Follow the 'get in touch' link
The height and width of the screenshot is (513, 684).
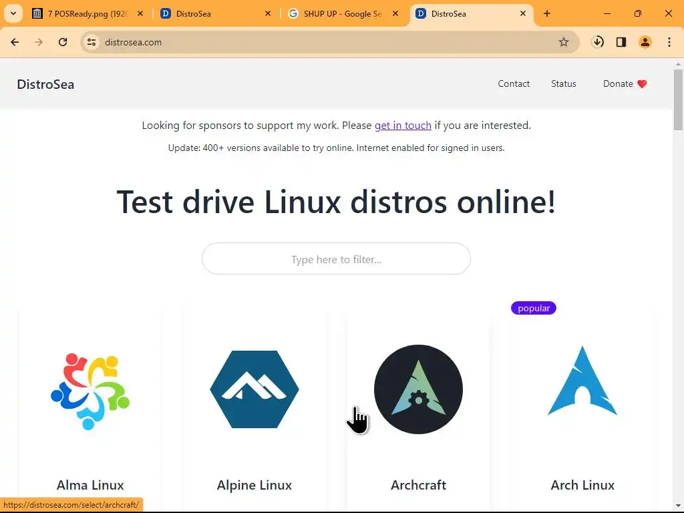click(x=403, y=126)
